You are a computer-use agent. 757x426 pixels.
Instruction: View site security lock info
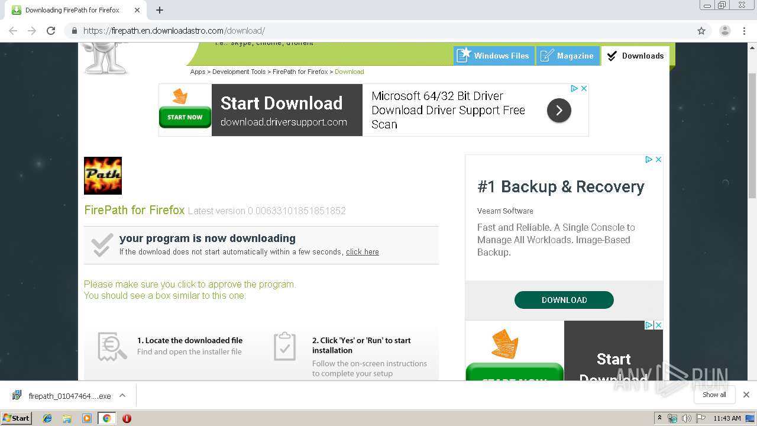[x=74, y=31]
